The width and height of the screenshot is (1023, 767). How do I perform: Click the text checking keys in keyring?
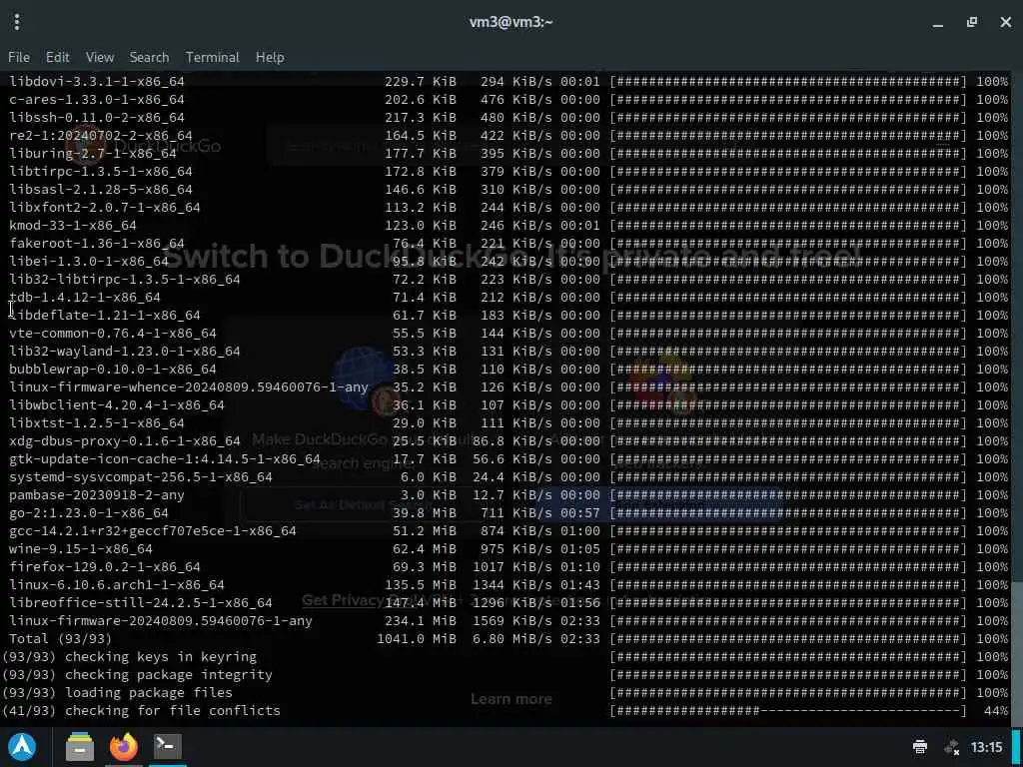click(161, 657)
